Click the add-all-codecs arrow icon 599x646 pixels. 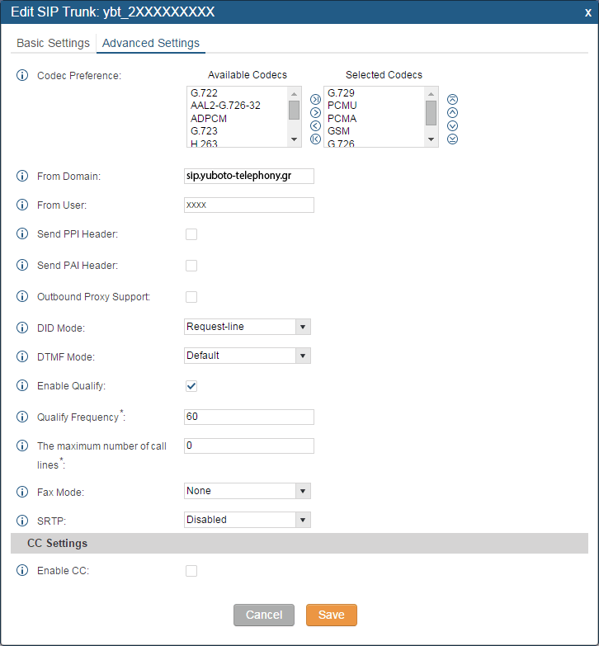tap(315, 99)
